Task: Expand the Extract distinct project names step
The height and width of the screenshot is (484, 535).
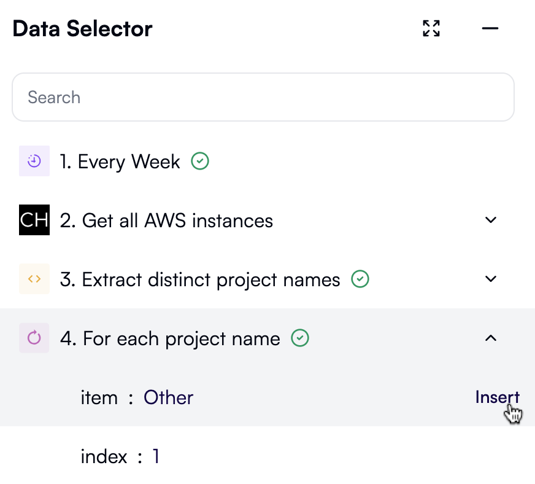Action: 490,279
